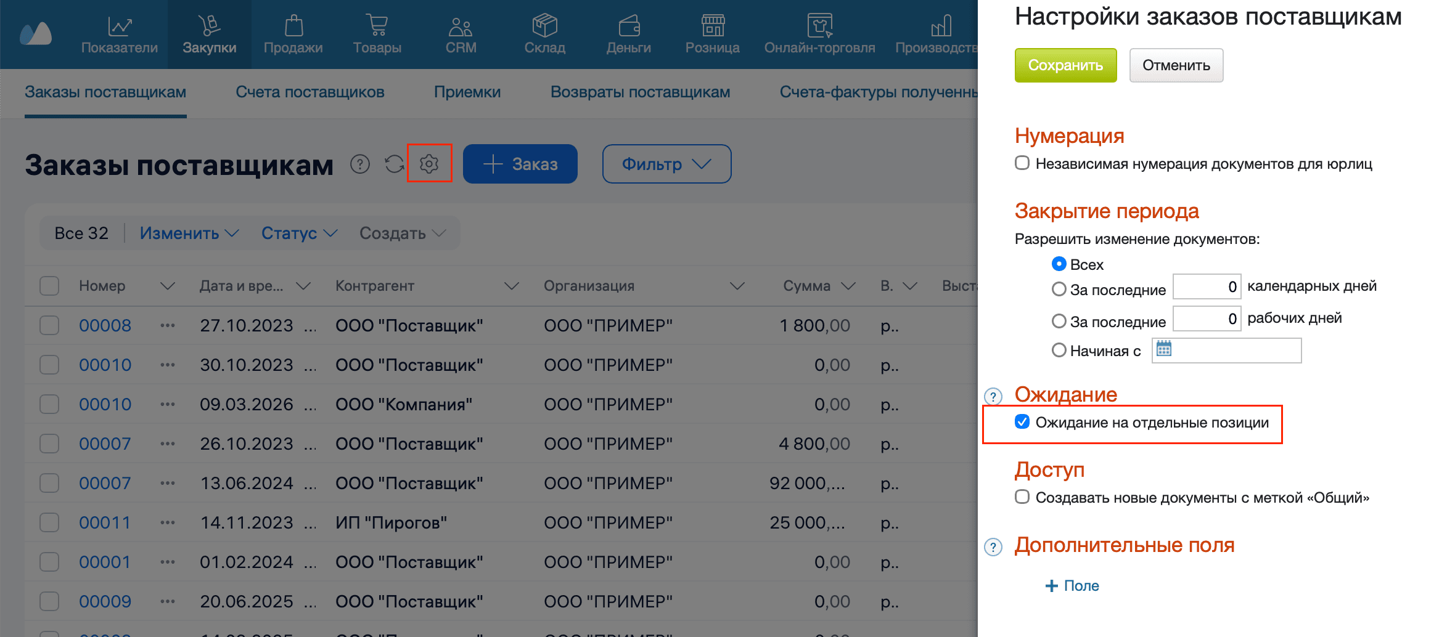Open the Показатели dashboard icon
This screenshot has height=637, width=1455.
coord(120,26)
